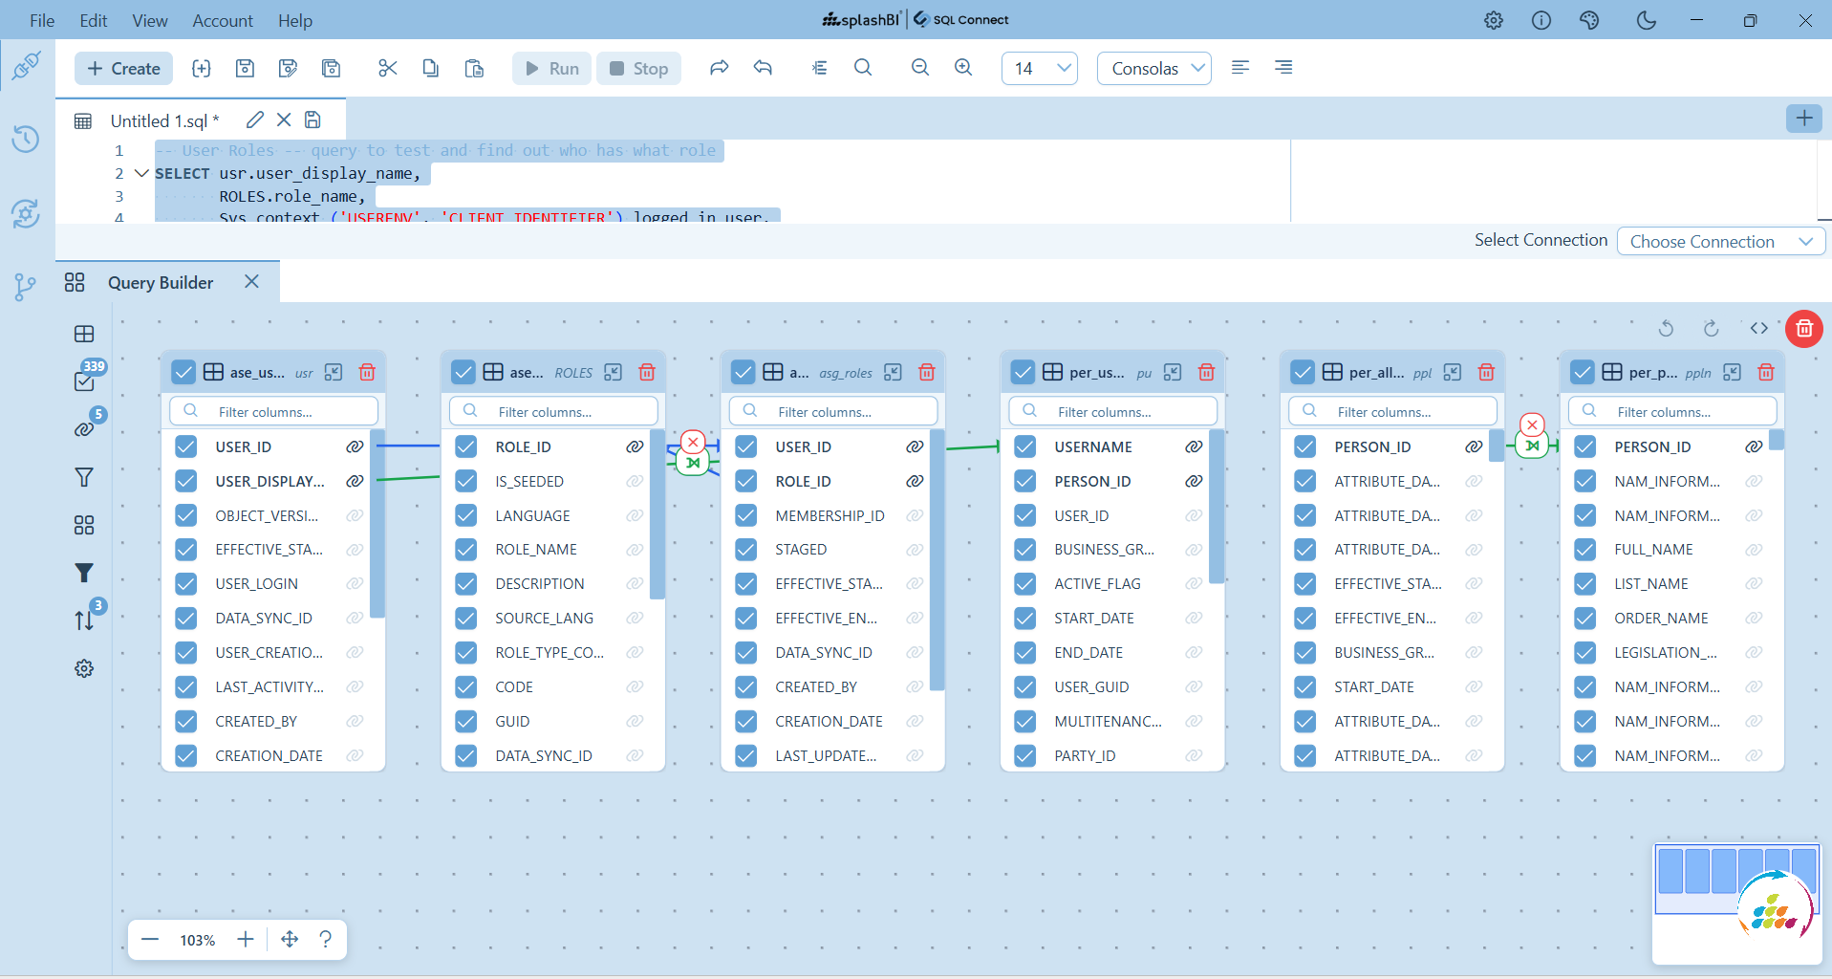1832x979 pixels.
Task: Collapse the usr table card
Action: pyautogui.click(x=334, y=372)
